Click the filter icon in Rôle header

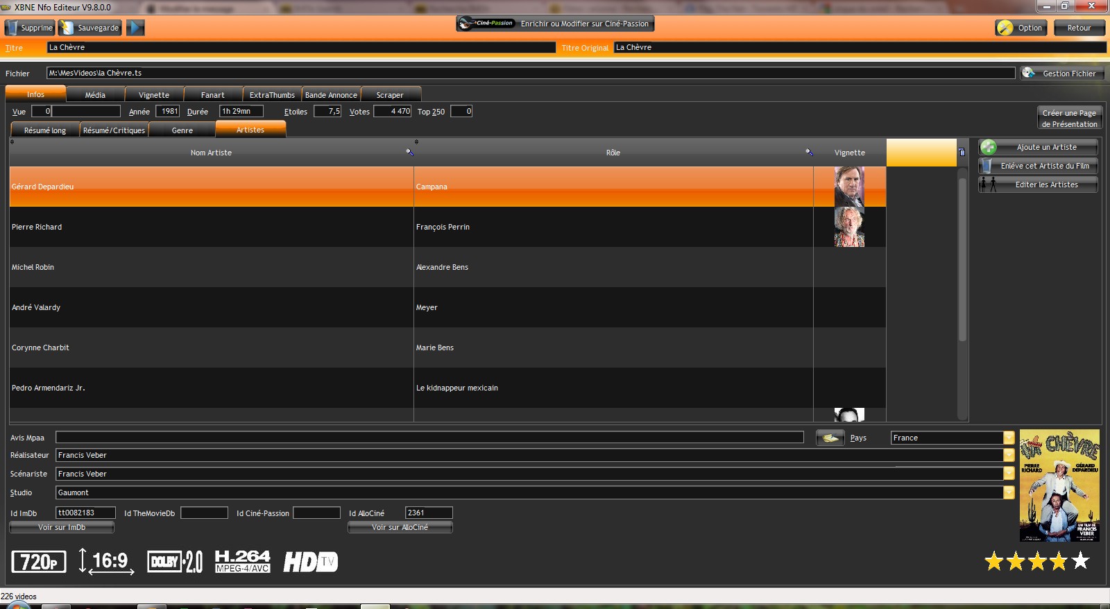coord(809,152)
